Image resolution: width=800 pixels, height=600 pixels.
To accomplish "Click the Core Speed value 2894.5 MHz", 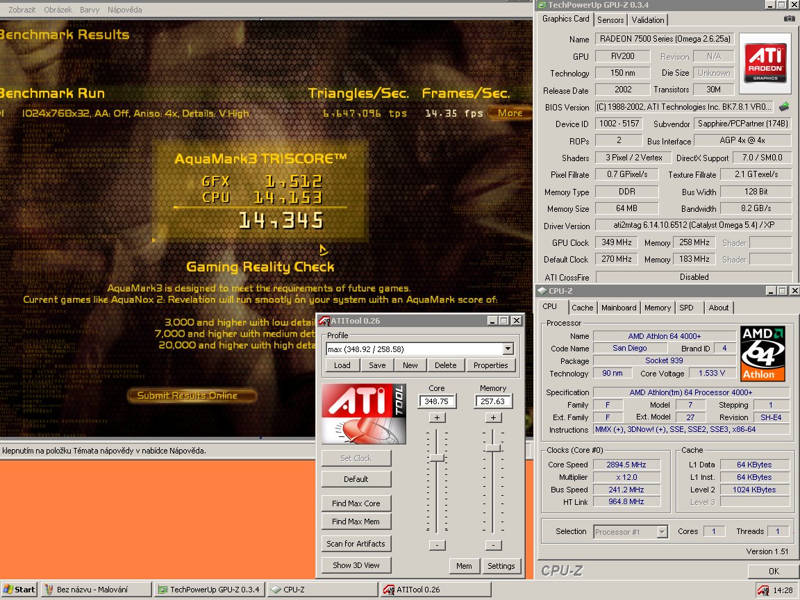I will tap(626, 465).
